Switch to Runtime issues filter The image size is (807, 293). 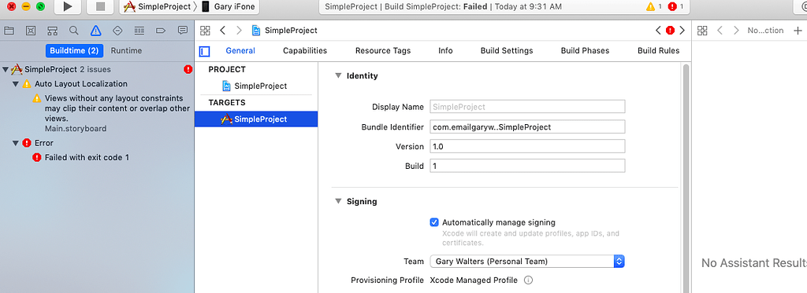pos(126,51)
